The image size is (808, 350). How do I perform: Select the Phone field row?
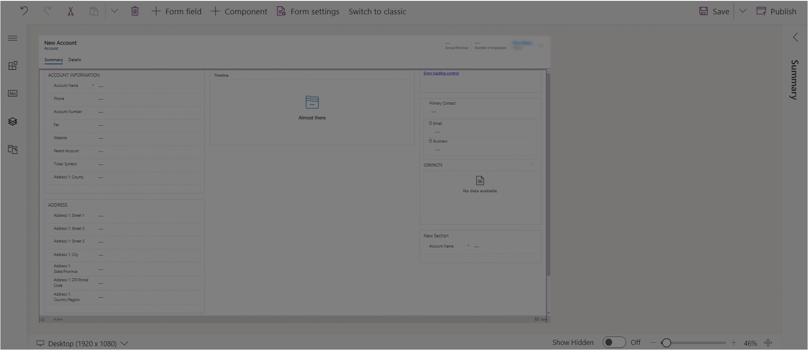pos(124,99)
